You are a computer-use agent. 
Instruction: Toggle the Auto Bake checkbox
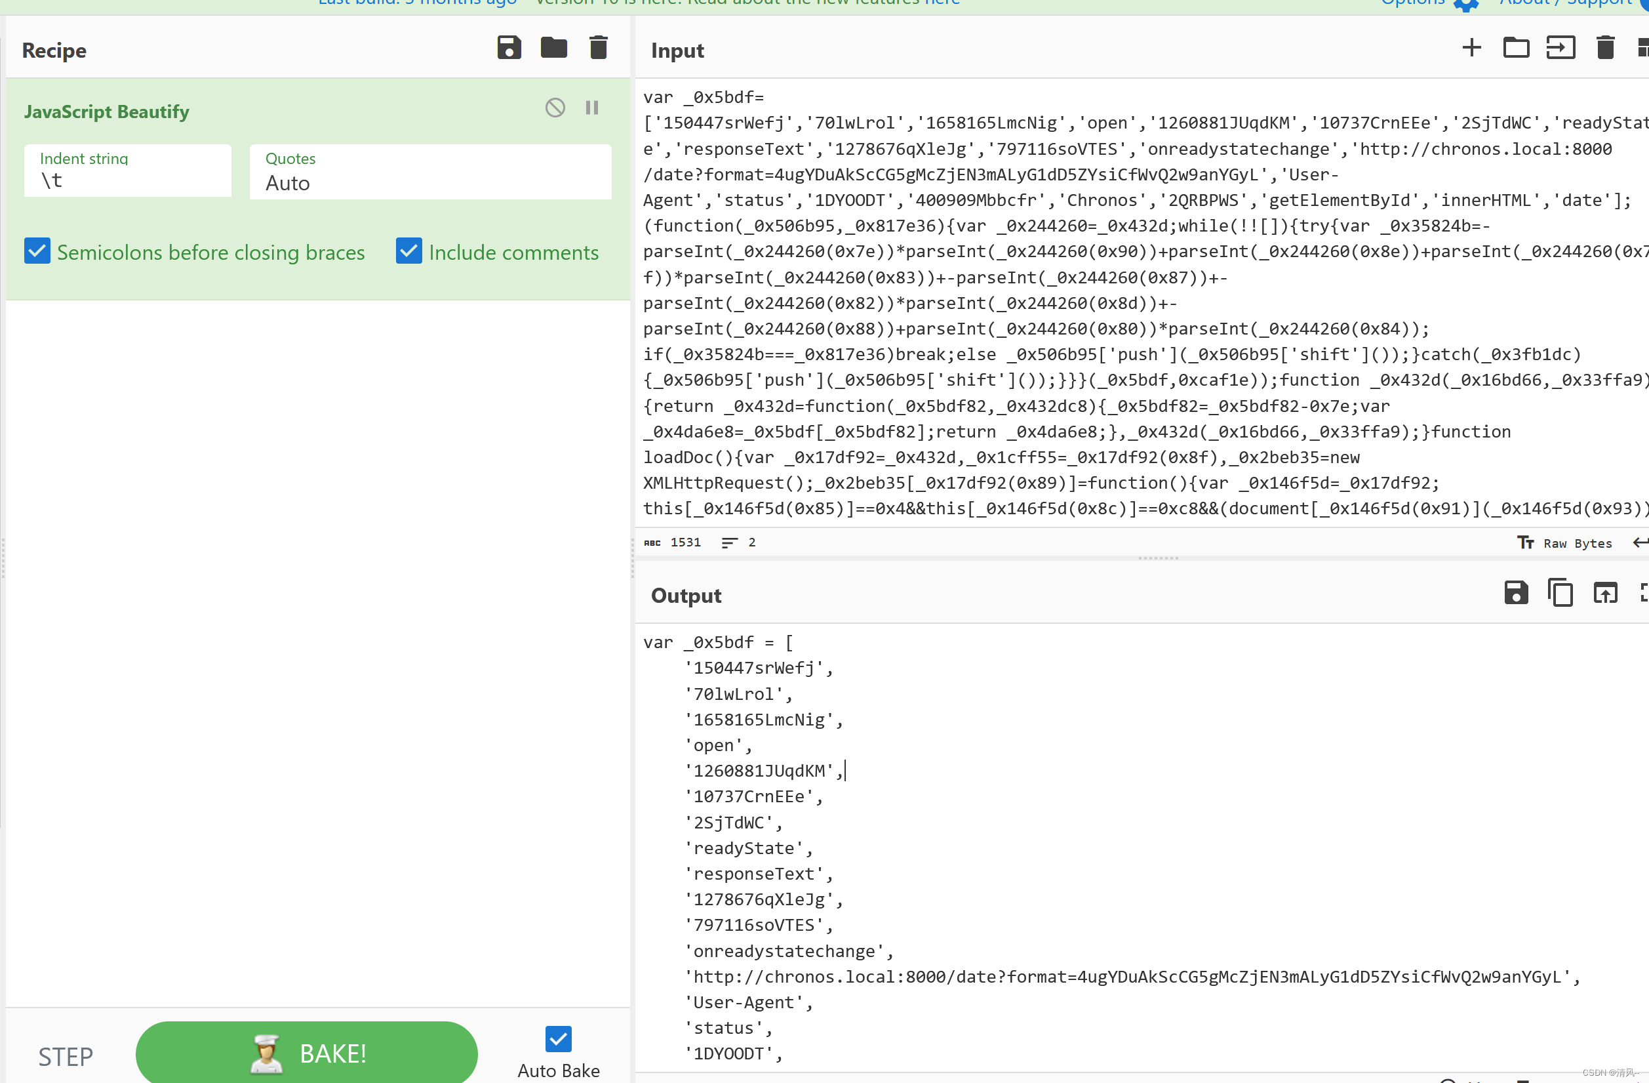pyautogui.click(x=559, y=1039)
